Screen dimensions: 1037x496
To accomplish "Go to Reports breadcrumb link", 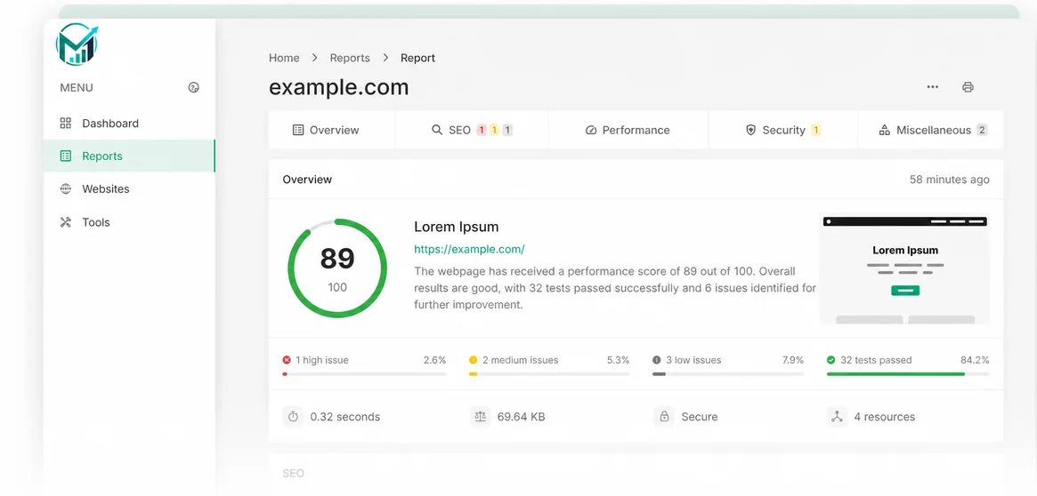I will coord(350,58).
